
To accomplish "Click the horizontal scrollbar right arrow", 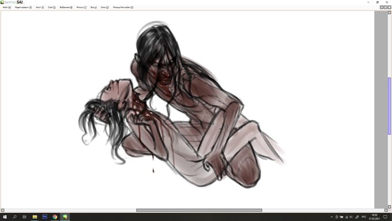I will coord(386,210).
